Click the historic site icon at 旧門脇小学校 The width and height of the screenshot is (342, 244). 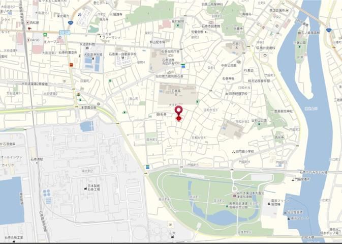click(x=234, y=151)
